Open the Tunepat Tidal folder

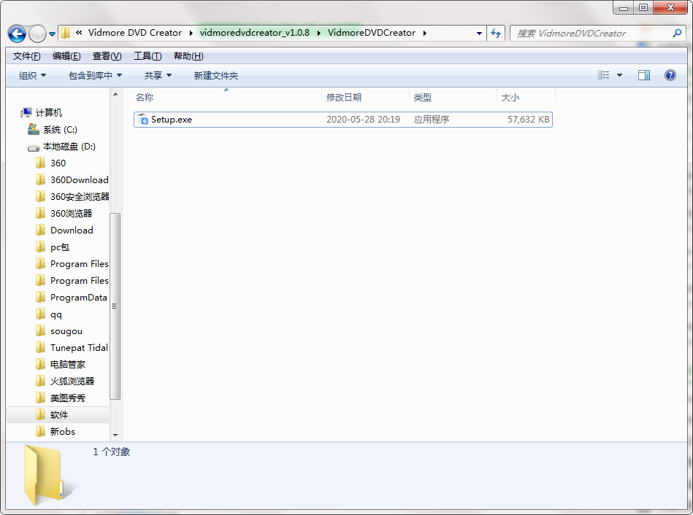(x=79, y=348)
